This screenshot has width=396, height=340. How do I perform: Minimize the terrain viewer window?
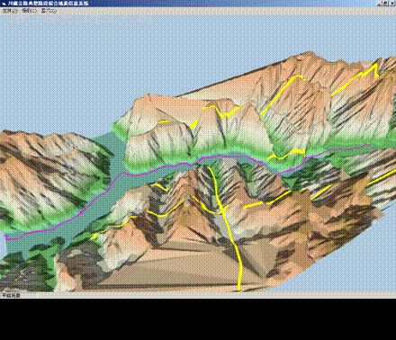coord(380,4)
